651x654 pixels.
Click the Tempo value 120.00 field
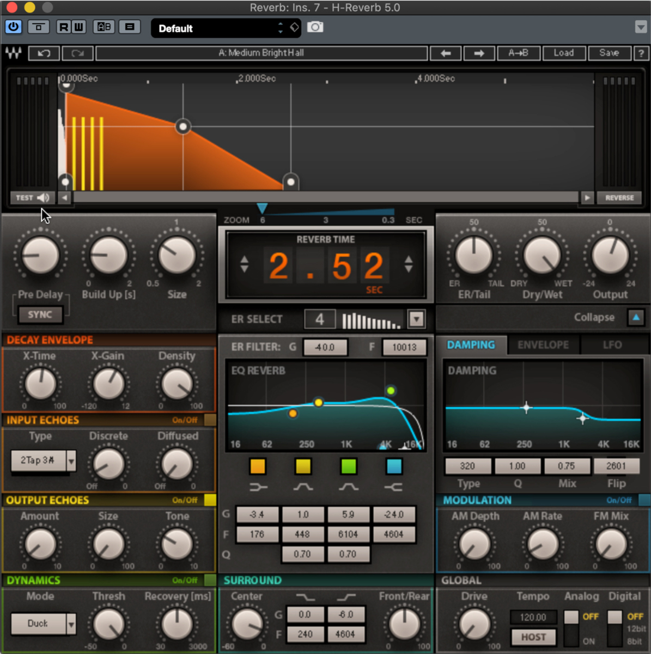(x=533, y=617)
